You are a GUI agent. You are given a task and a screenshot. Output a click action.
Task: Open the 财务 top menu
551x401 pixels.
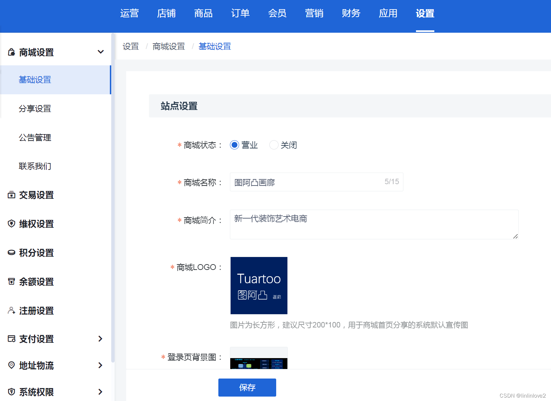point(351,14)
